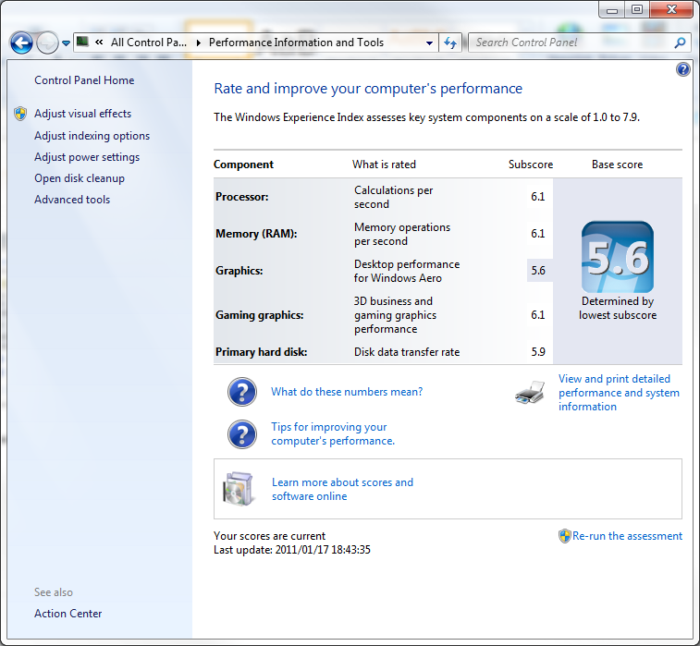Screen dimensions: 700x646
Task: Click Desktop performance for Windows Aero text
Action: click(407, 271)
